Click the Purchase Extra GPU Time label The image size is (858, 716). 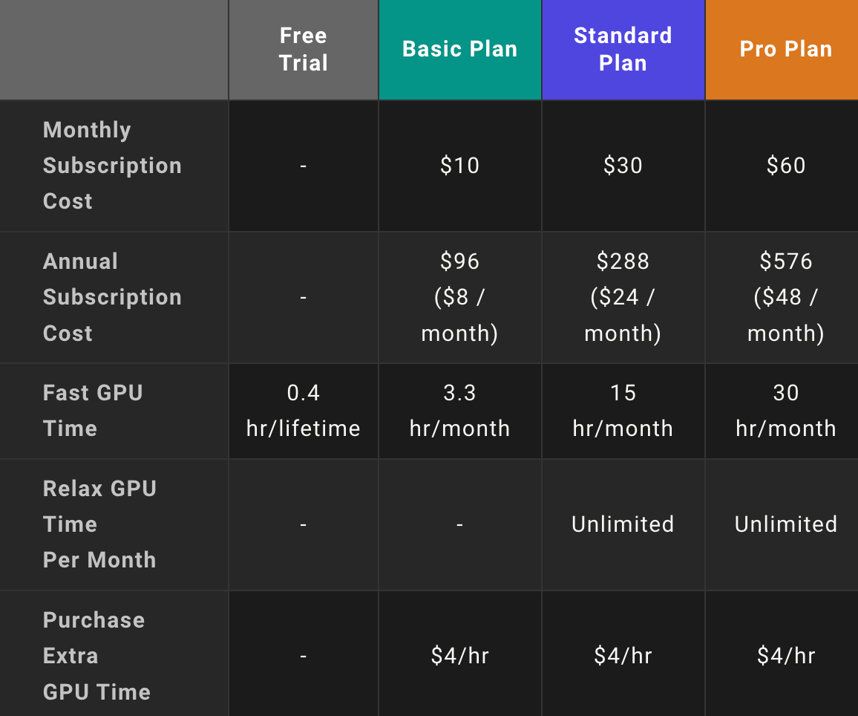[96, 656]
